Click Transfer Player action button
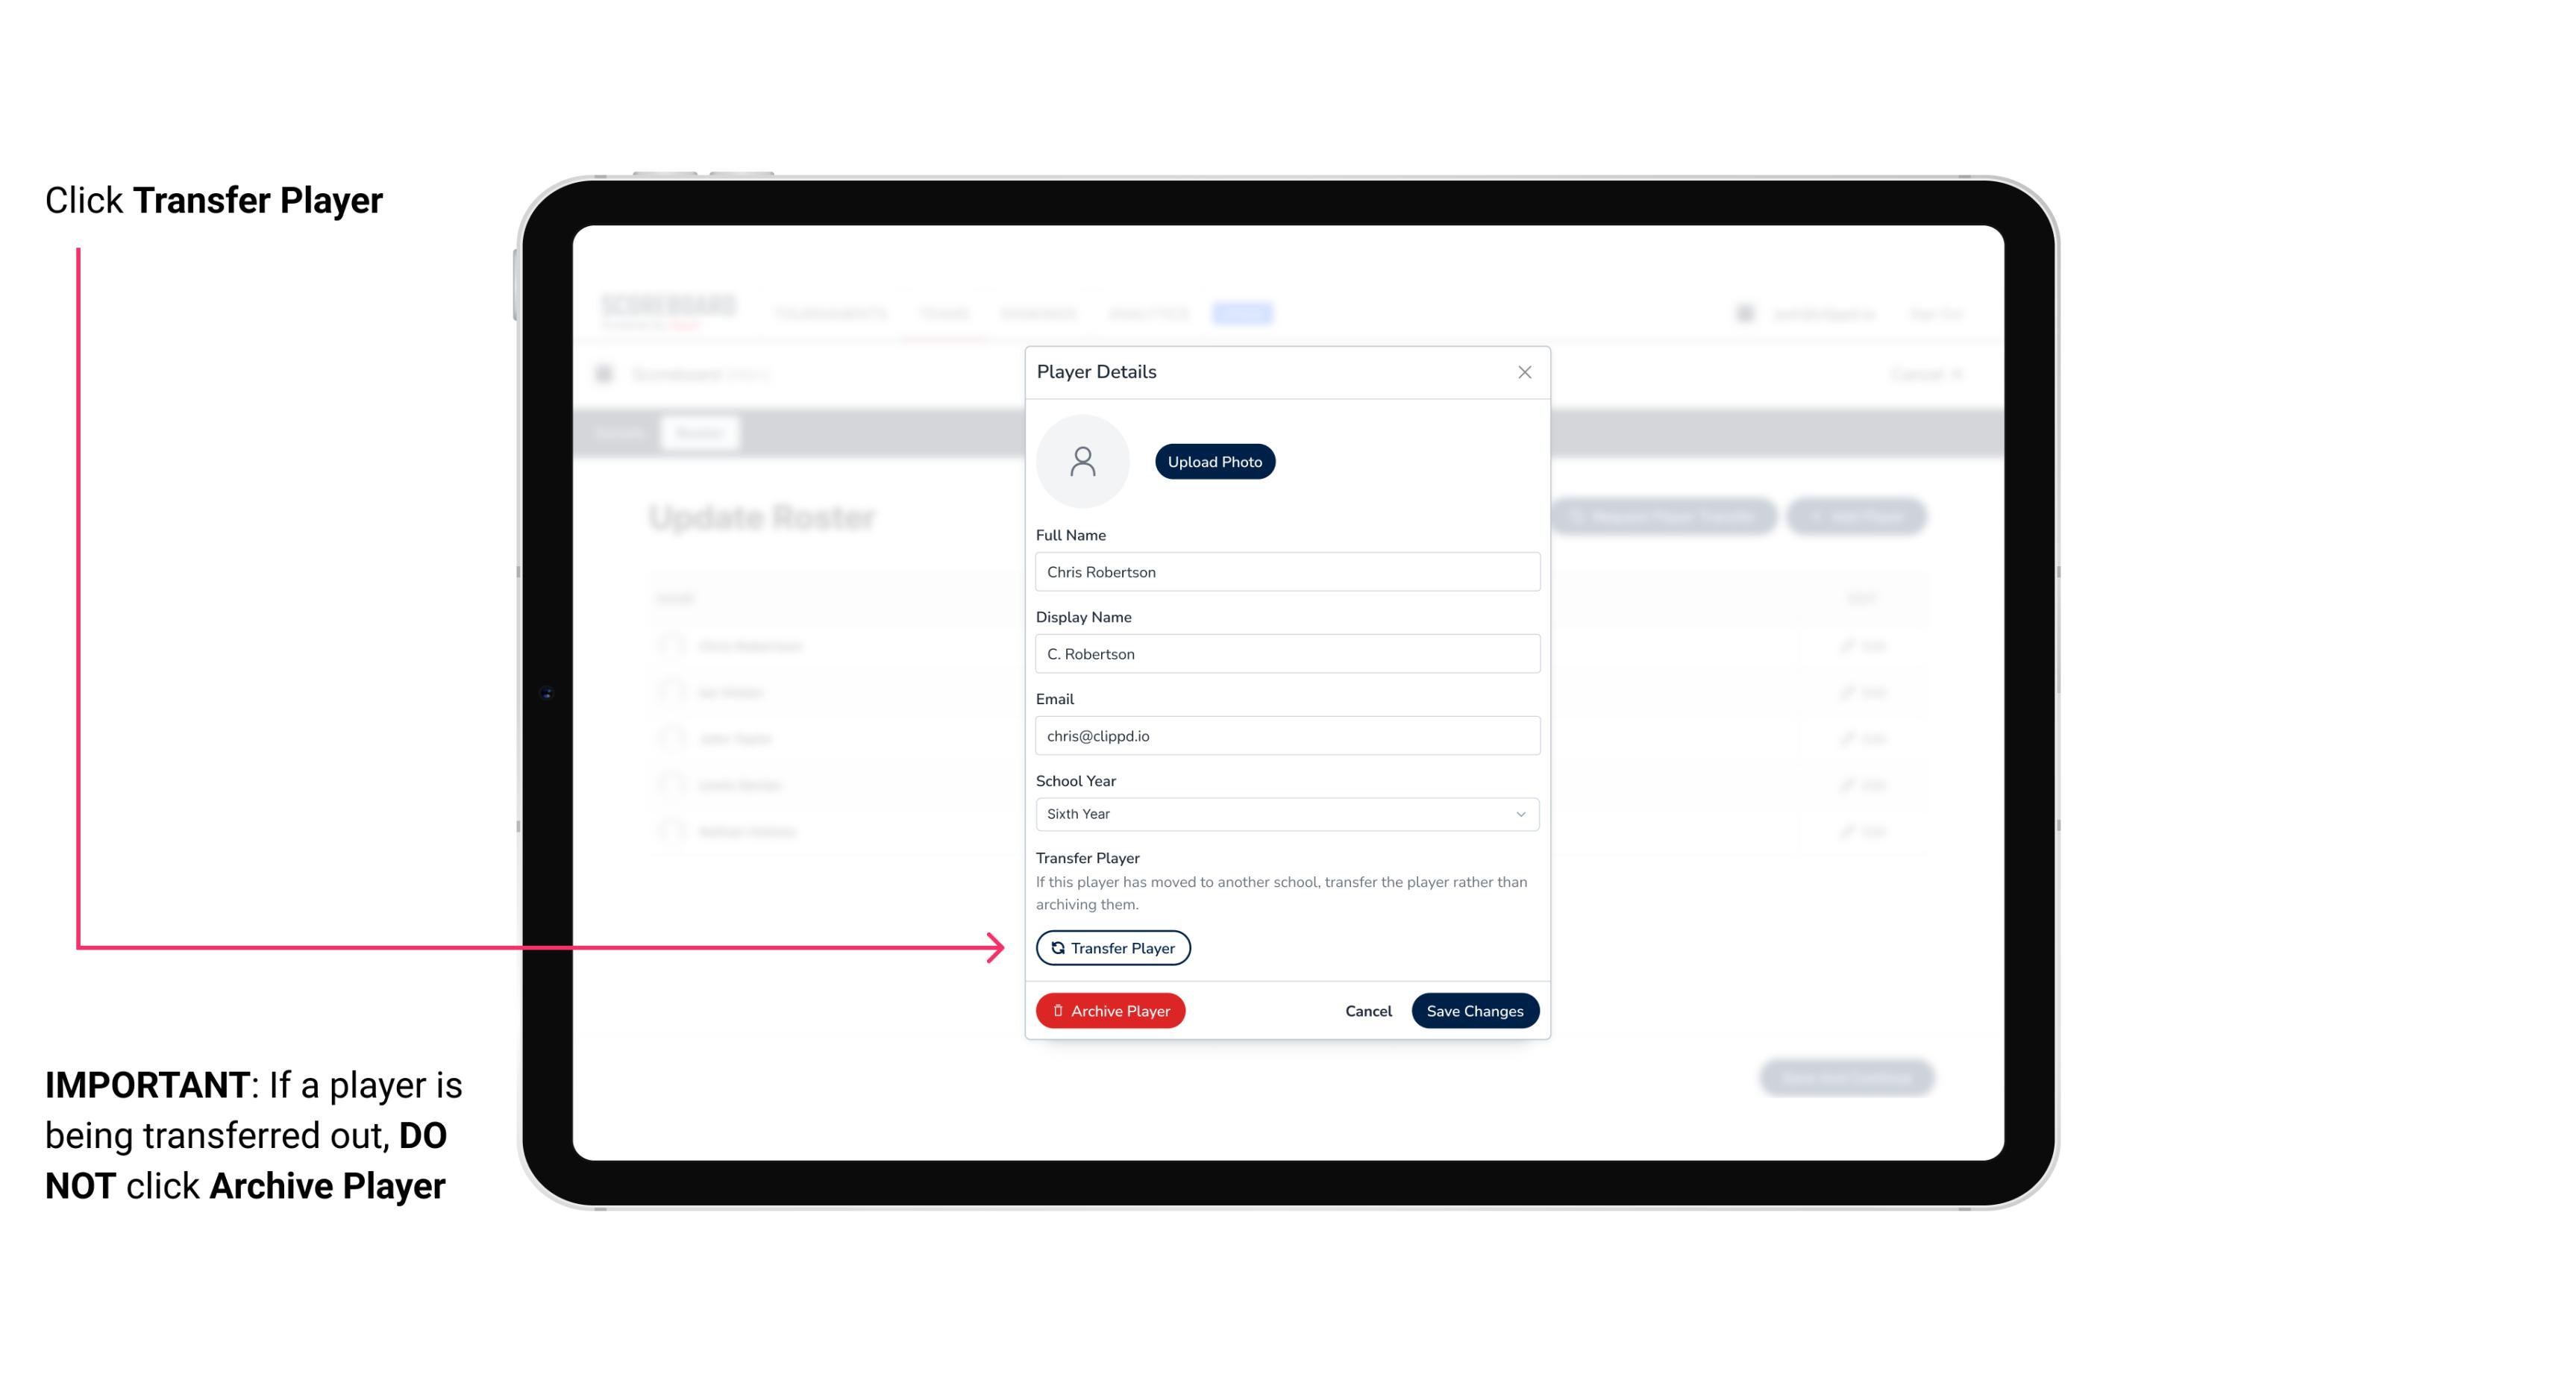The image size is (2576, 1386). pyautogui.click(x=1112, y=946)
